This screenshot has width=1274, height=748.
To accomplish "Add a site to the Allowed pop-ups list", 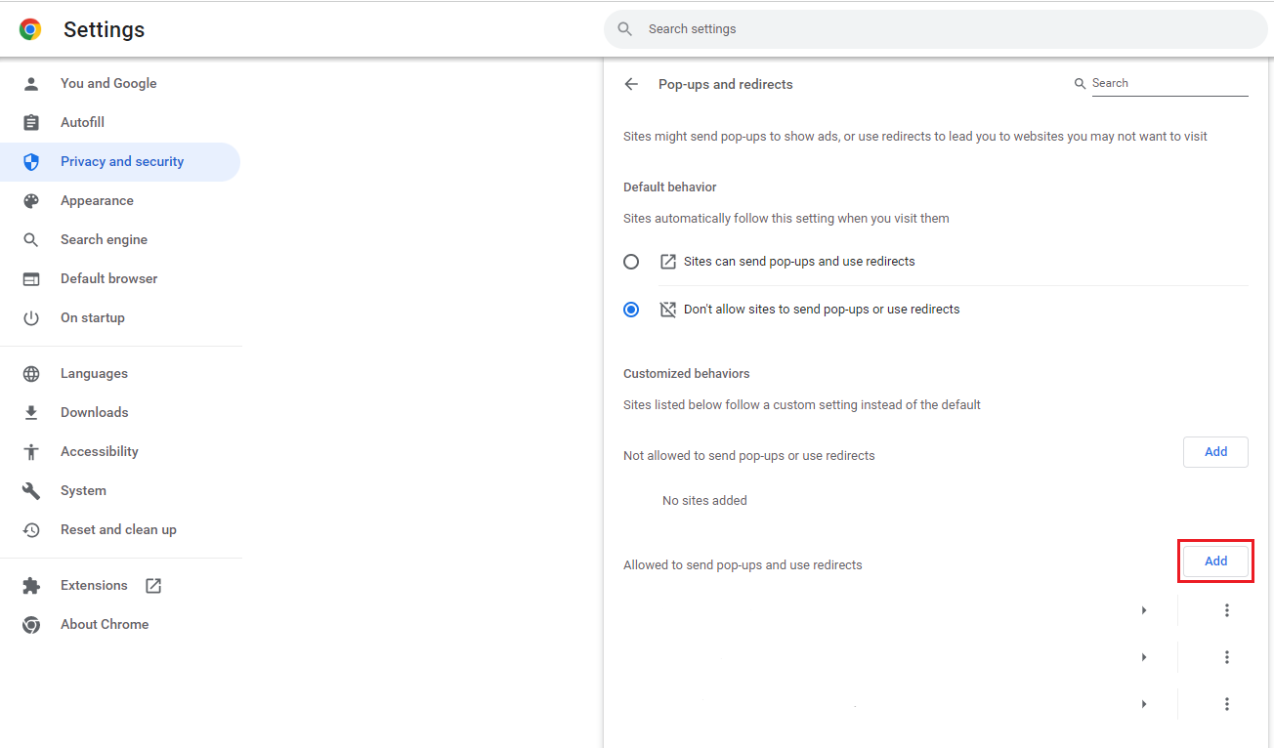I will coord(1215,561).
